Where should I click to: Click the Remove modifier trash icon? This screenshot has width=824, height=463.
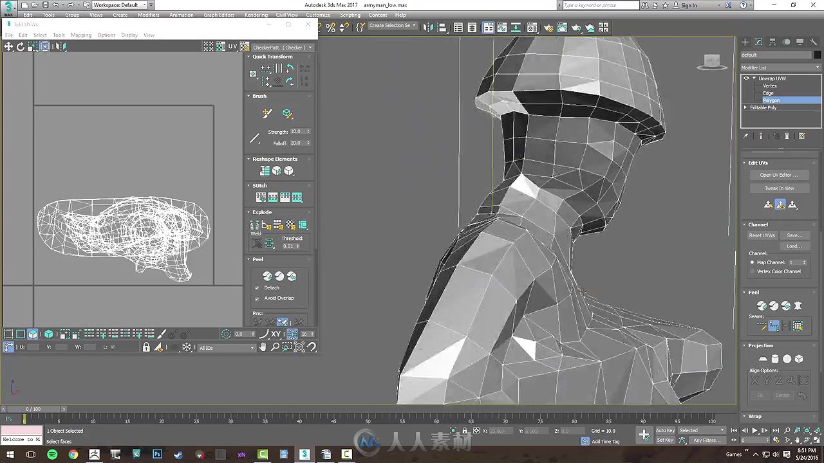coord(787,136)
